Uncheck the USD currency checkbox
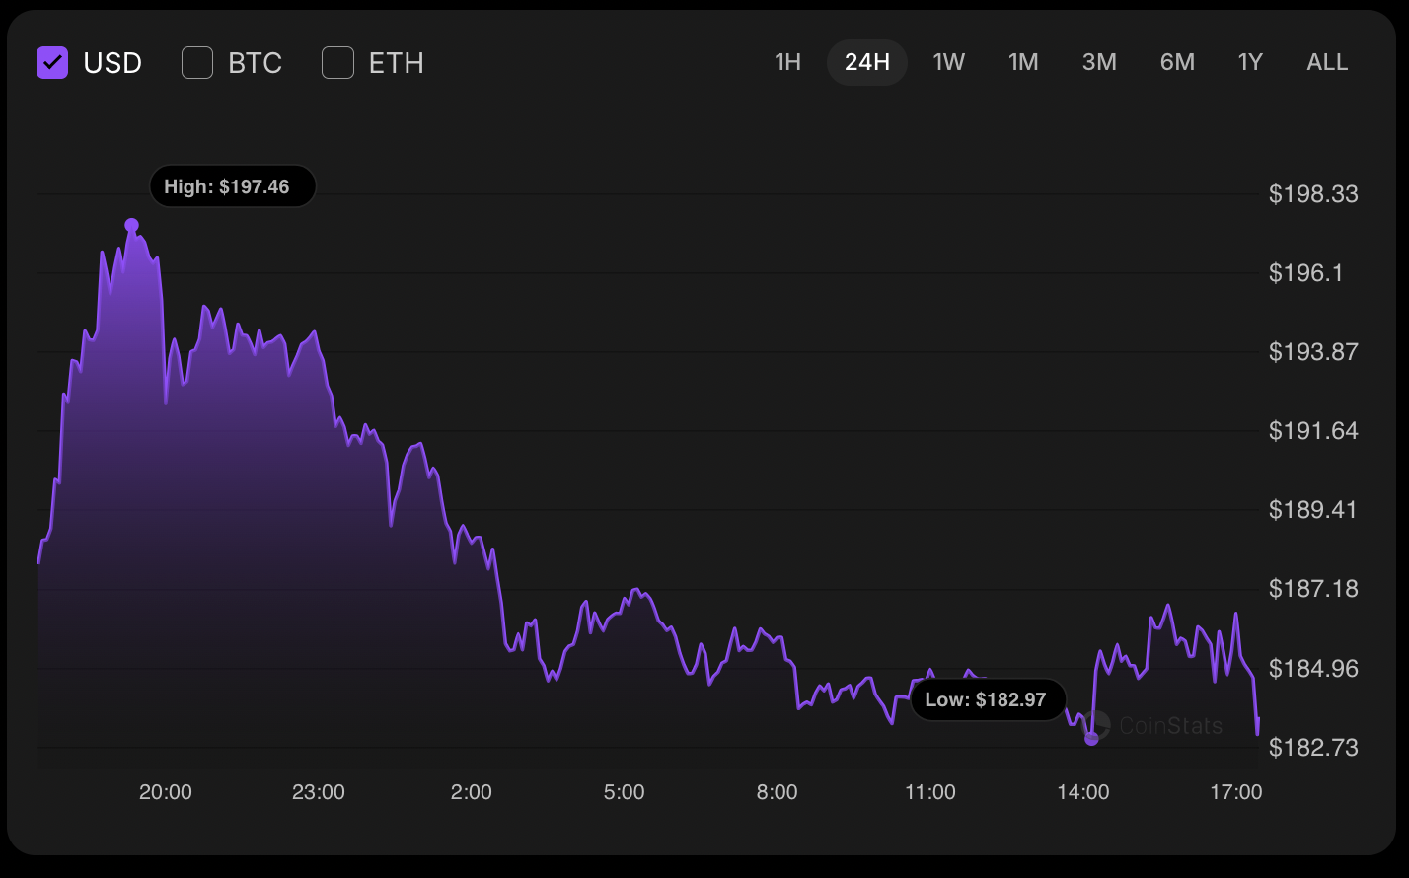Viewport: 1409px width, 878px height. 52,63
